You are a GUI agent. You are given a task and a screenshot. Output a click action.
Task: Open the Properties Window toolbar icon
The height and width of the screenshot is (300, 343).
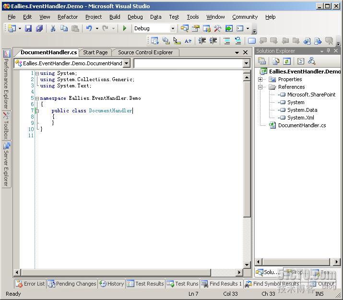(x=196, y=28)
